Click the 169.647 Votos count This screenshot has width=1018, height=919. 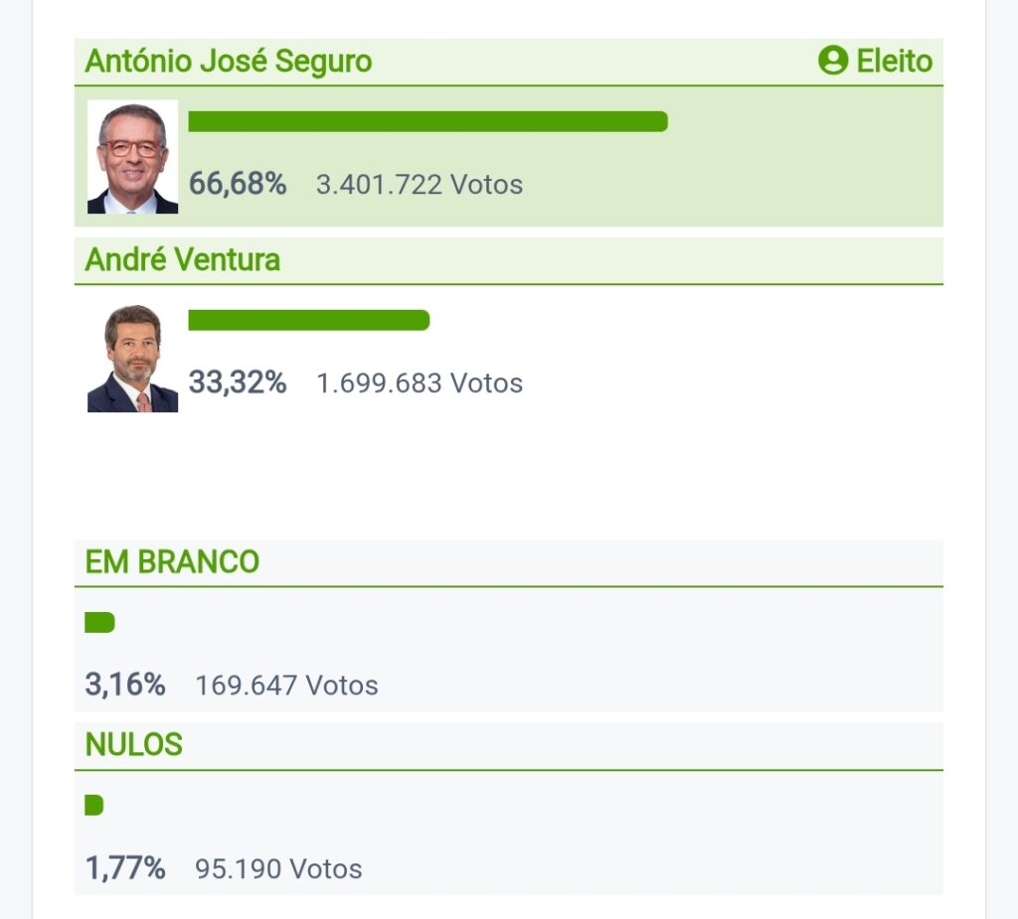coord(286,686)
